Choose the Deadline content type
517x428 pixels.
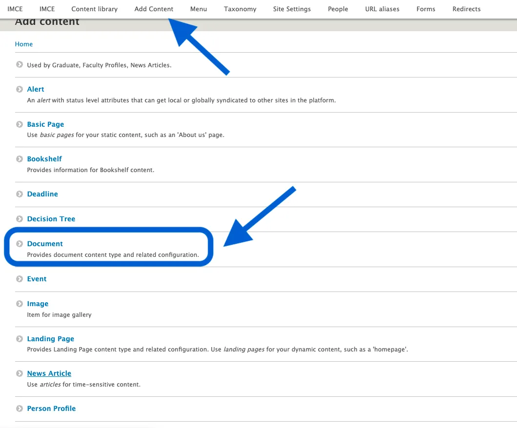[x=42, y=194]
